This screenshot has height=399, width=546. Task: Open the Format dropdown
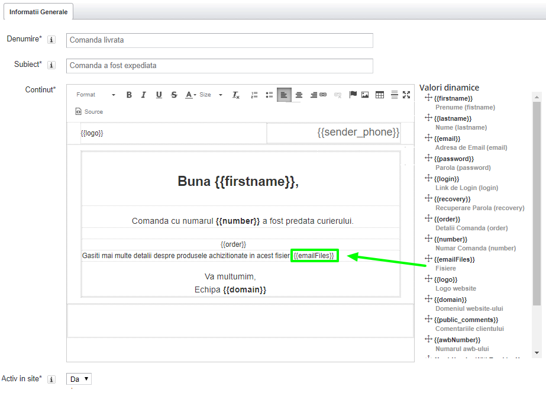click(x=95, y=95)
